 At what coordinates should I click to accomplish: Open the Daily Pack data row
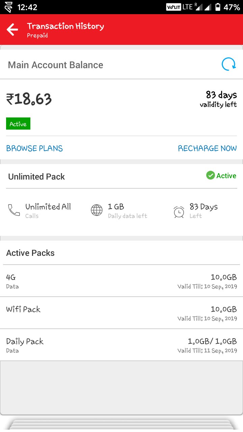[x=122, y=345]
